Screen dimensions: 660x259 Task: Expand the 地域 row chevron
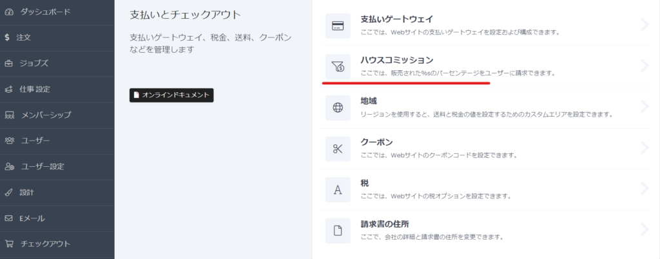point(645,107)
